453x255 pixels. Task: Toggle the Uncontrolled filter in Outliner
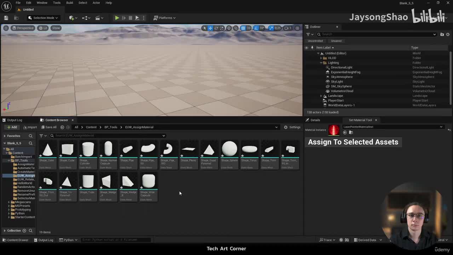[315, 41]
